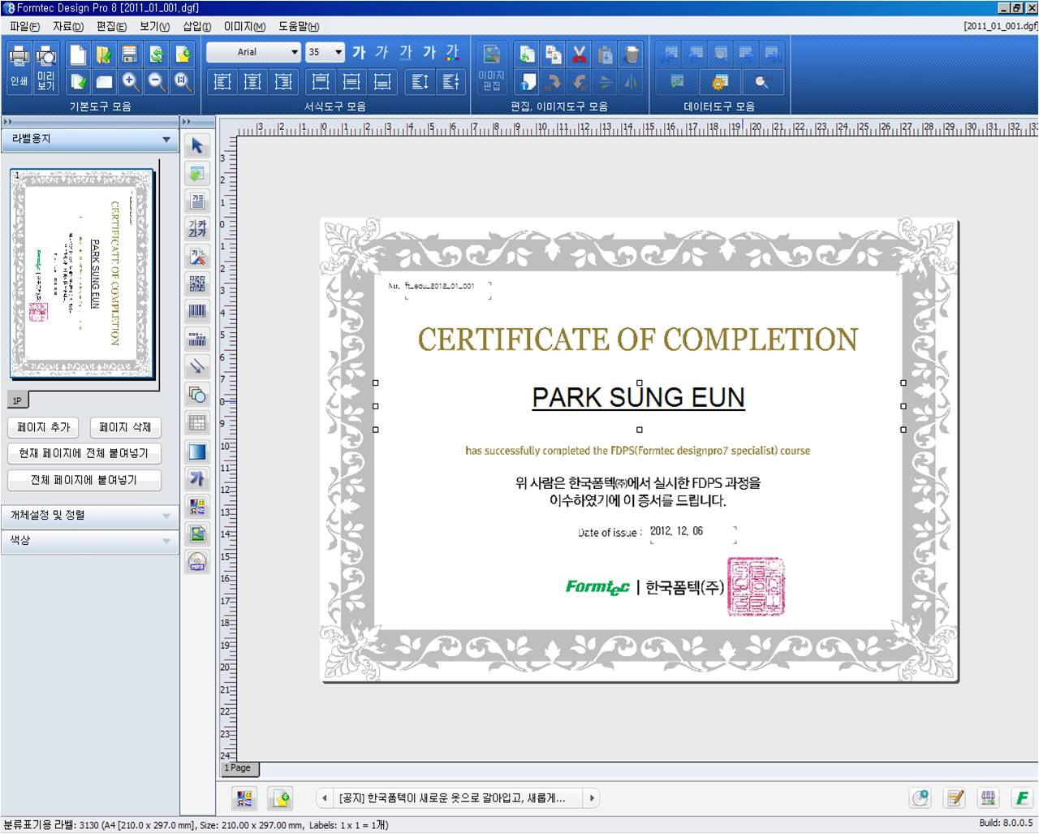Select the arrow pointer tool

tap(197, 146)
